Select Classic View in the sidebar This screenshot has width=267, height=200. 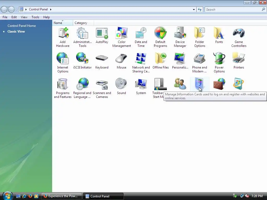(x=16, y=32)
